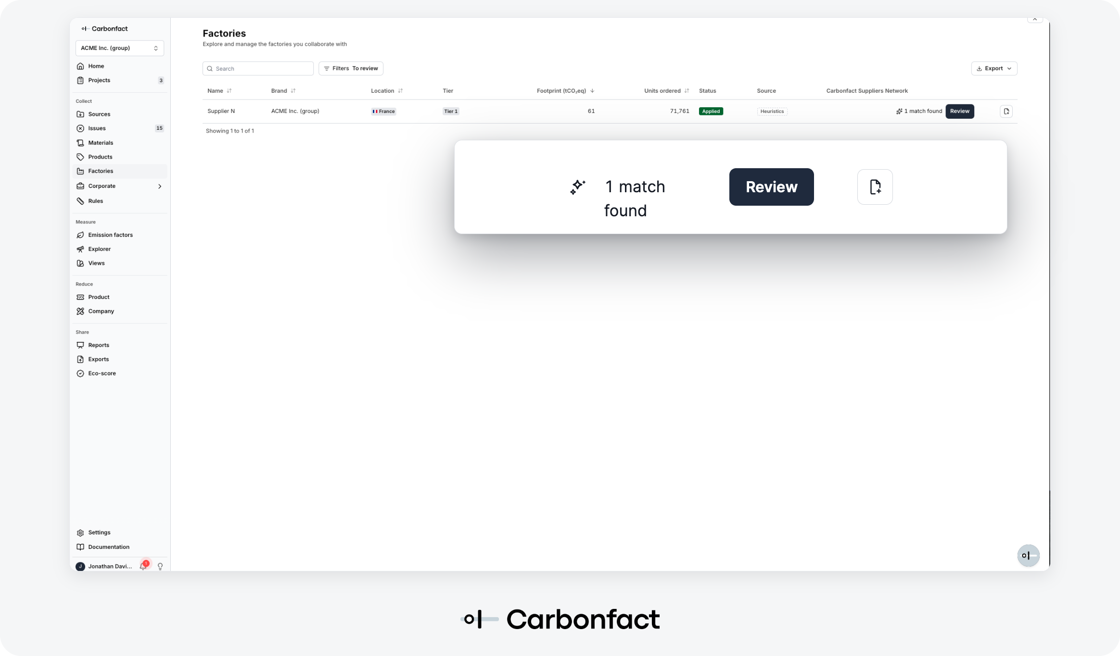Screen dimensions: 1120x656
Task: Open the Carbonfact chat widget bubble
Action: (x=1029, y=556)
